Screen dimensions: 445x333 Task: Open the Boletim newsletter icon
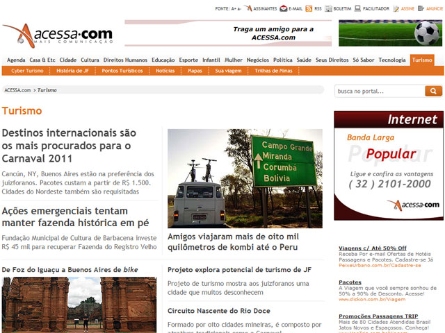329,9
